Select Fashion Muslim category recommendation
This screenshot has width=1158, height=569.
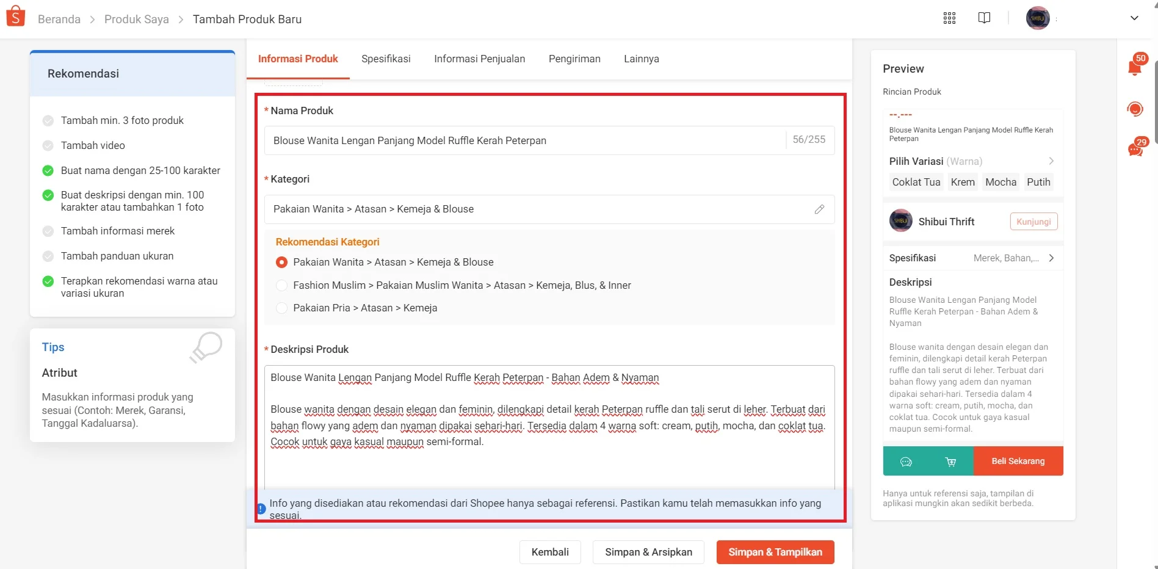tap(281, 285)
